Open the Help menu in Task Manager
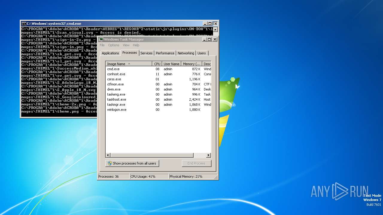The height and width of the screenshot is (215, 383). coord(136,45)
